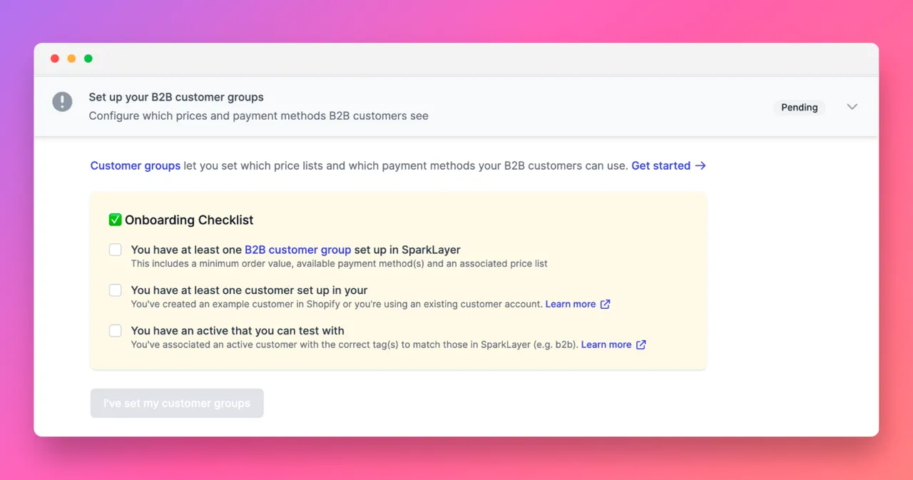Click external link icon after Shopify customer Learn more
This screenshot has width=913, height=480.
pyautogui.click(x=605, y=304)
